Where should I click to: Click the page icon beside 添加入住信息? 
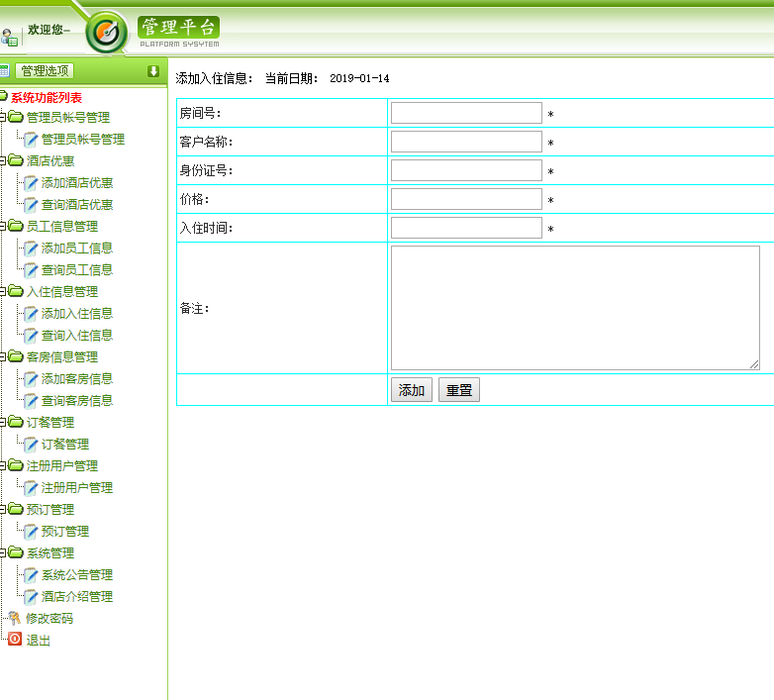tap(31, 314)
